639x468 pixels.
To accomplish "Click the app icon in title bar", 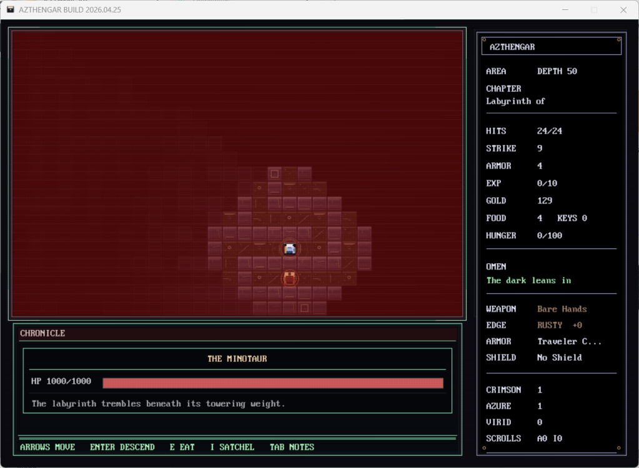I will tap(11, 10).
